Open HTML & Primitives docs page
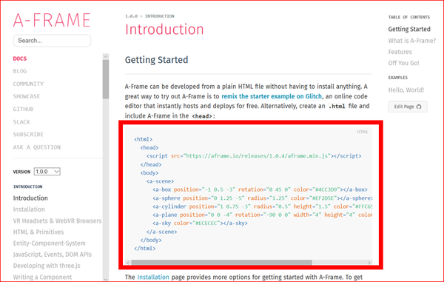Image resolution: width=444 pixels, height=282 pixels. click(x=38, y=232)
